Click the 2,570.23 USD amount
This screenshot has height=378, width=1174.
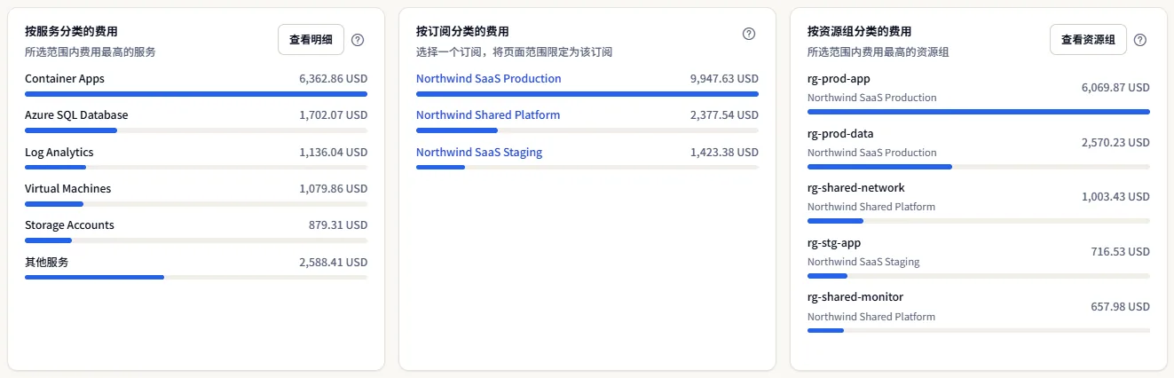point(1115,143)
